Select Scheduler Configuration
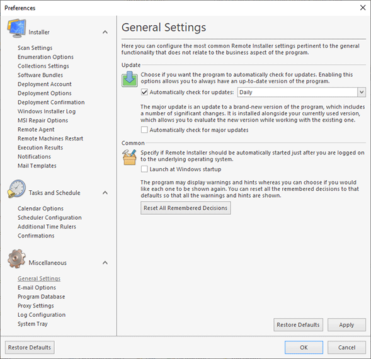This screenshot has width=371, height=359. 50,217
